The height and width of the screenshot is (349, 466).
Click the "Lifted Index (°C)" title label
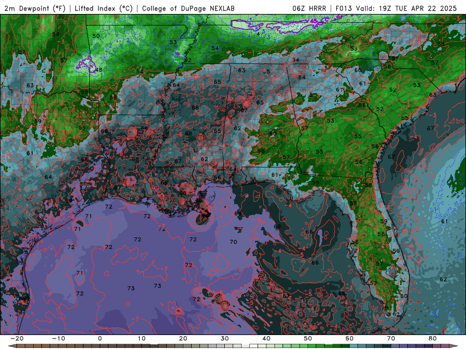pyautogui.click(x=104, y=8)
